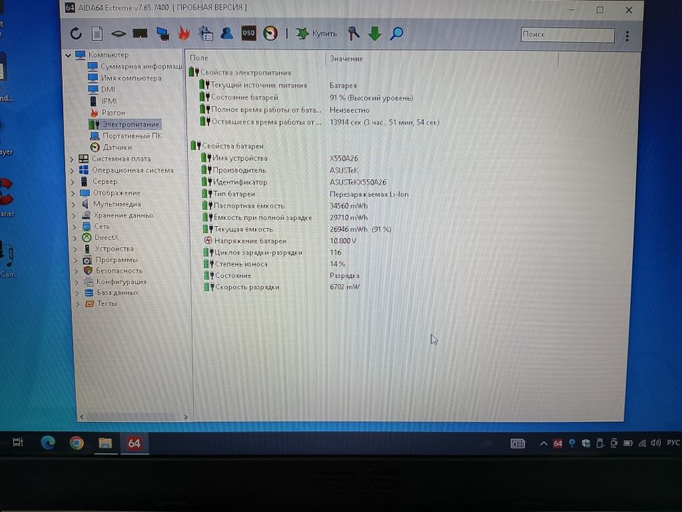
Task: Click the green download update arrow
Action: pyautogui.click(x=374, y=34)
